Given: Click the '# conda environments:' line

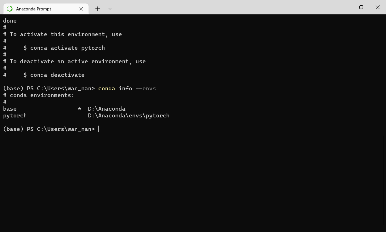Looking at the screenshot, I should (x=39, y=95).
